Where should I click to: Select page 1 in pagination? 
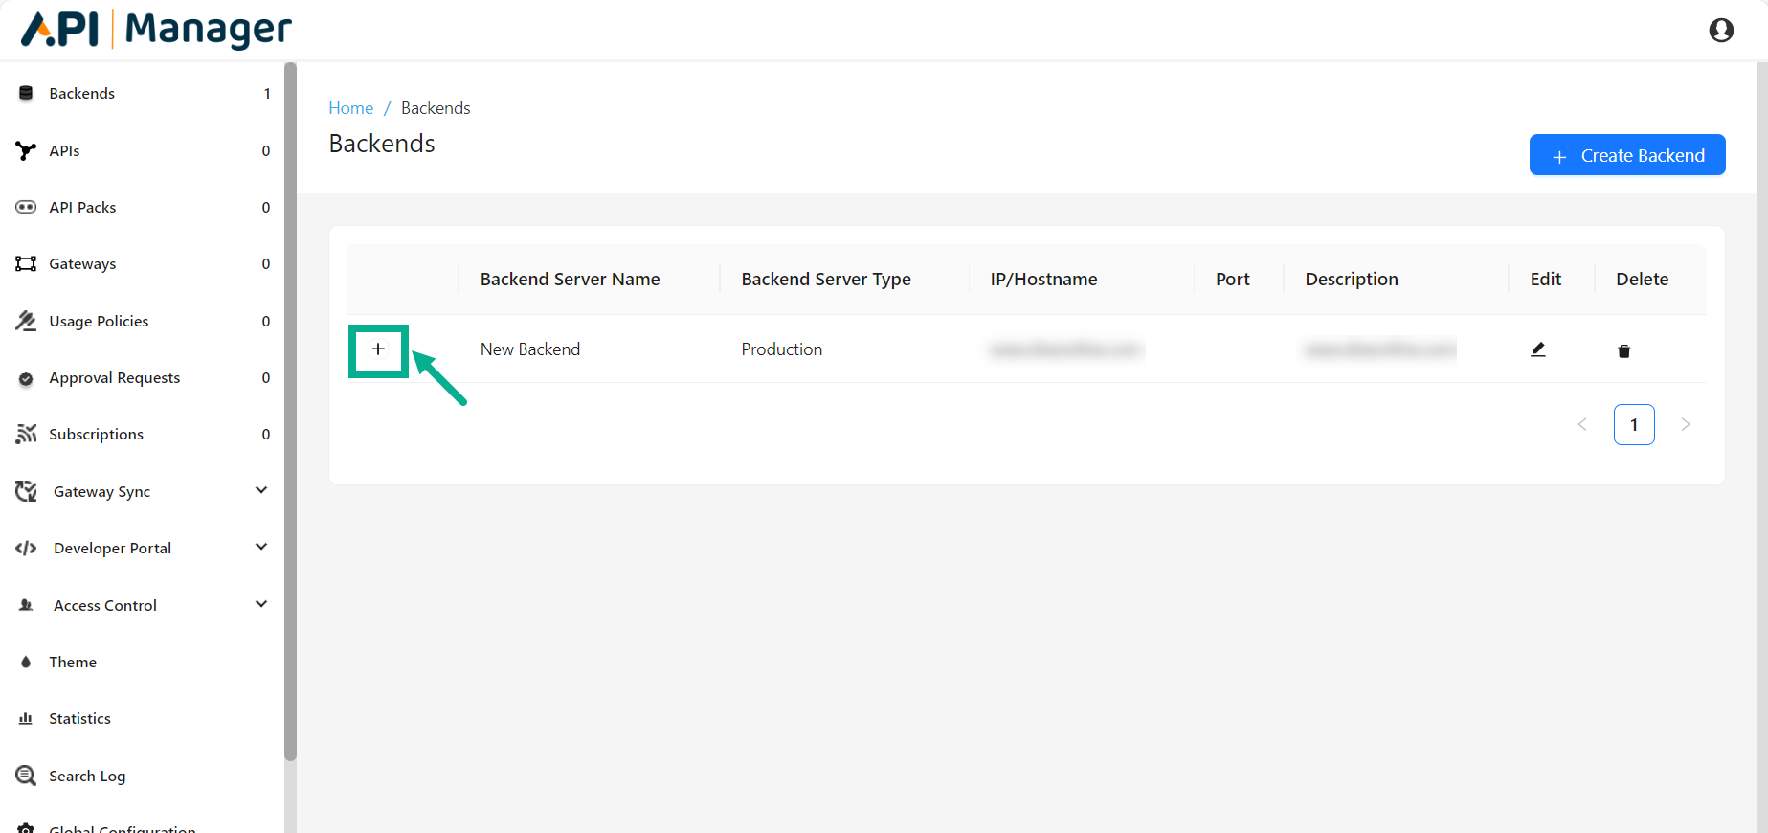(1633, 424)
